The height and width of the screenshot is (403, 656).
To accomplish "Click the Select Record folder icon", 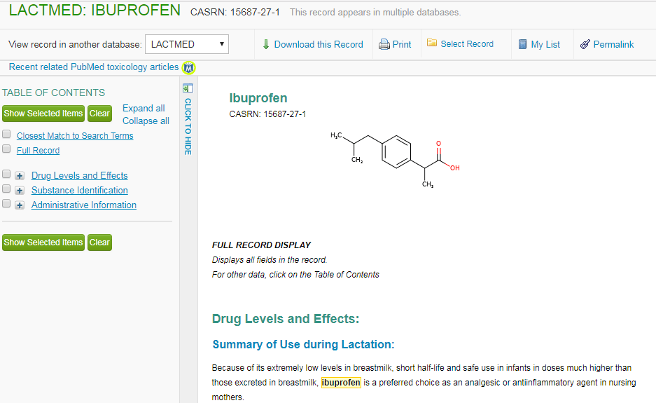I will click(x=432, y=43).
